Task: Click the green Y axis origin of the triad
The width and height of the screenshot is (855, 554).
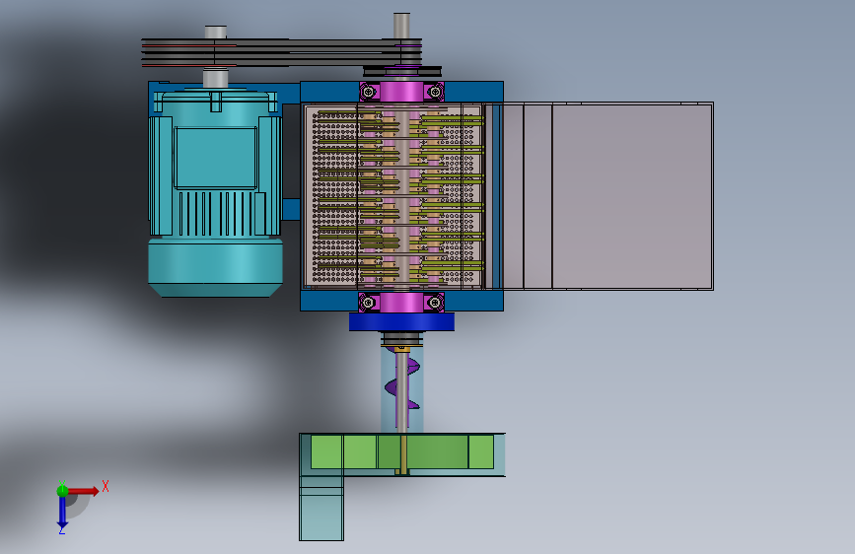Action: [62, 491]
